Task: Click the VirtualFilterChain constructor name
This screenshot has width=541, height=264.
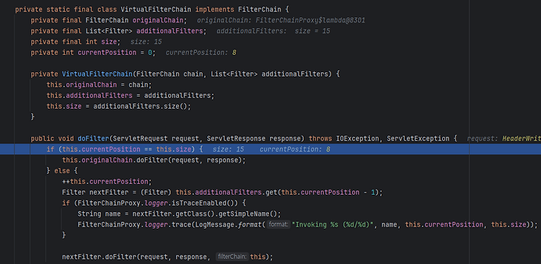Action: [x=97, y=74]
